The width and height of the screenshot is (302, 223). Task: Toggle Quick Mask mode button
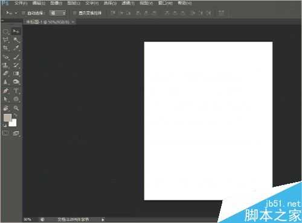pos(5,133)
